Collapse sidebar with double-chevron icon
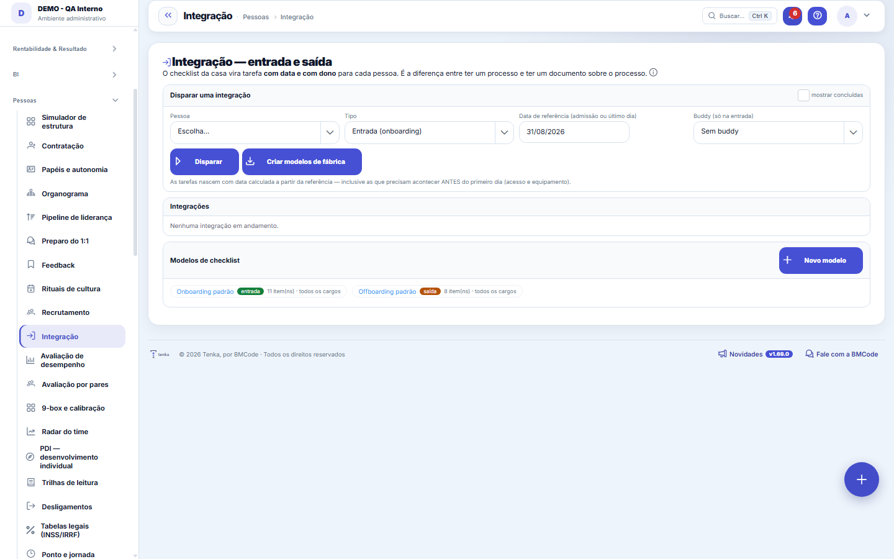The width and height of the screenshot is (894, 559). (168, 16)
